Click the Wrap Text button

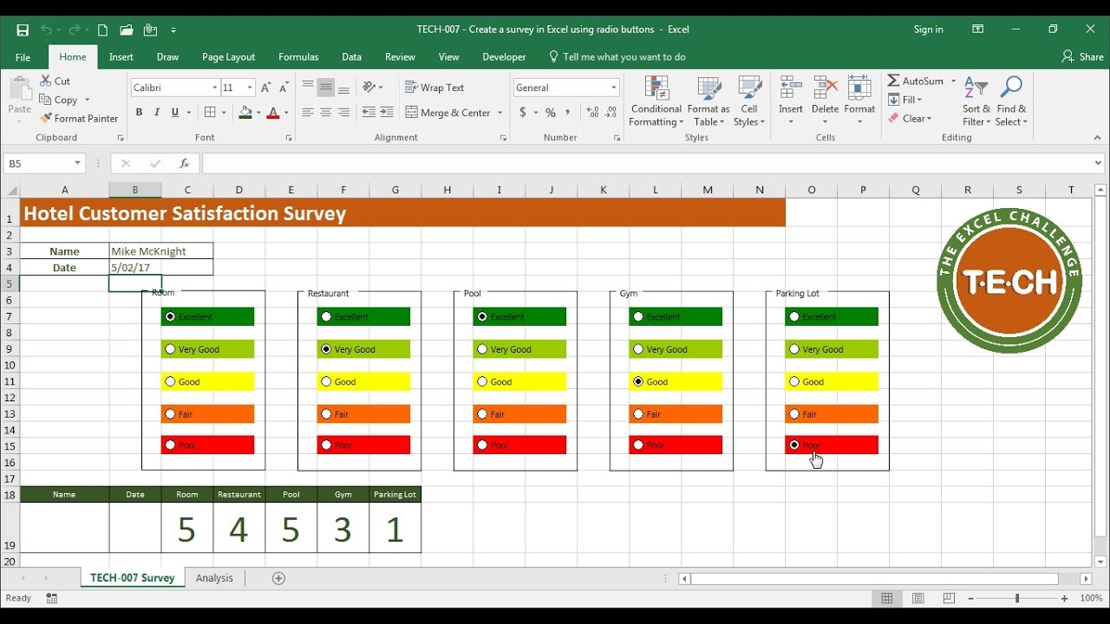(x=434, y=88)
